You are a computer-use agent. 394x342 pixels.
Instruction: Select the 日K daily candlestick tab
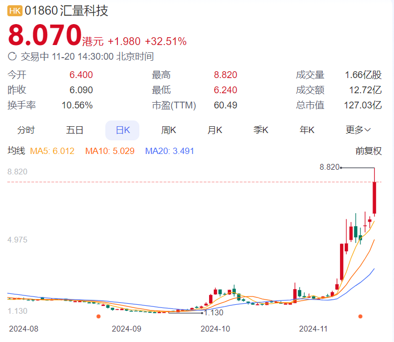pos(122,130)
